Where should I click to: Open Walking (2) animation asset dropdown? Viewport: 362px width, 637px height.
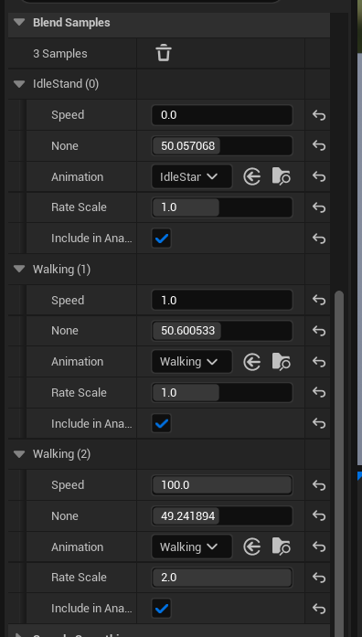(x=192, y=547)
